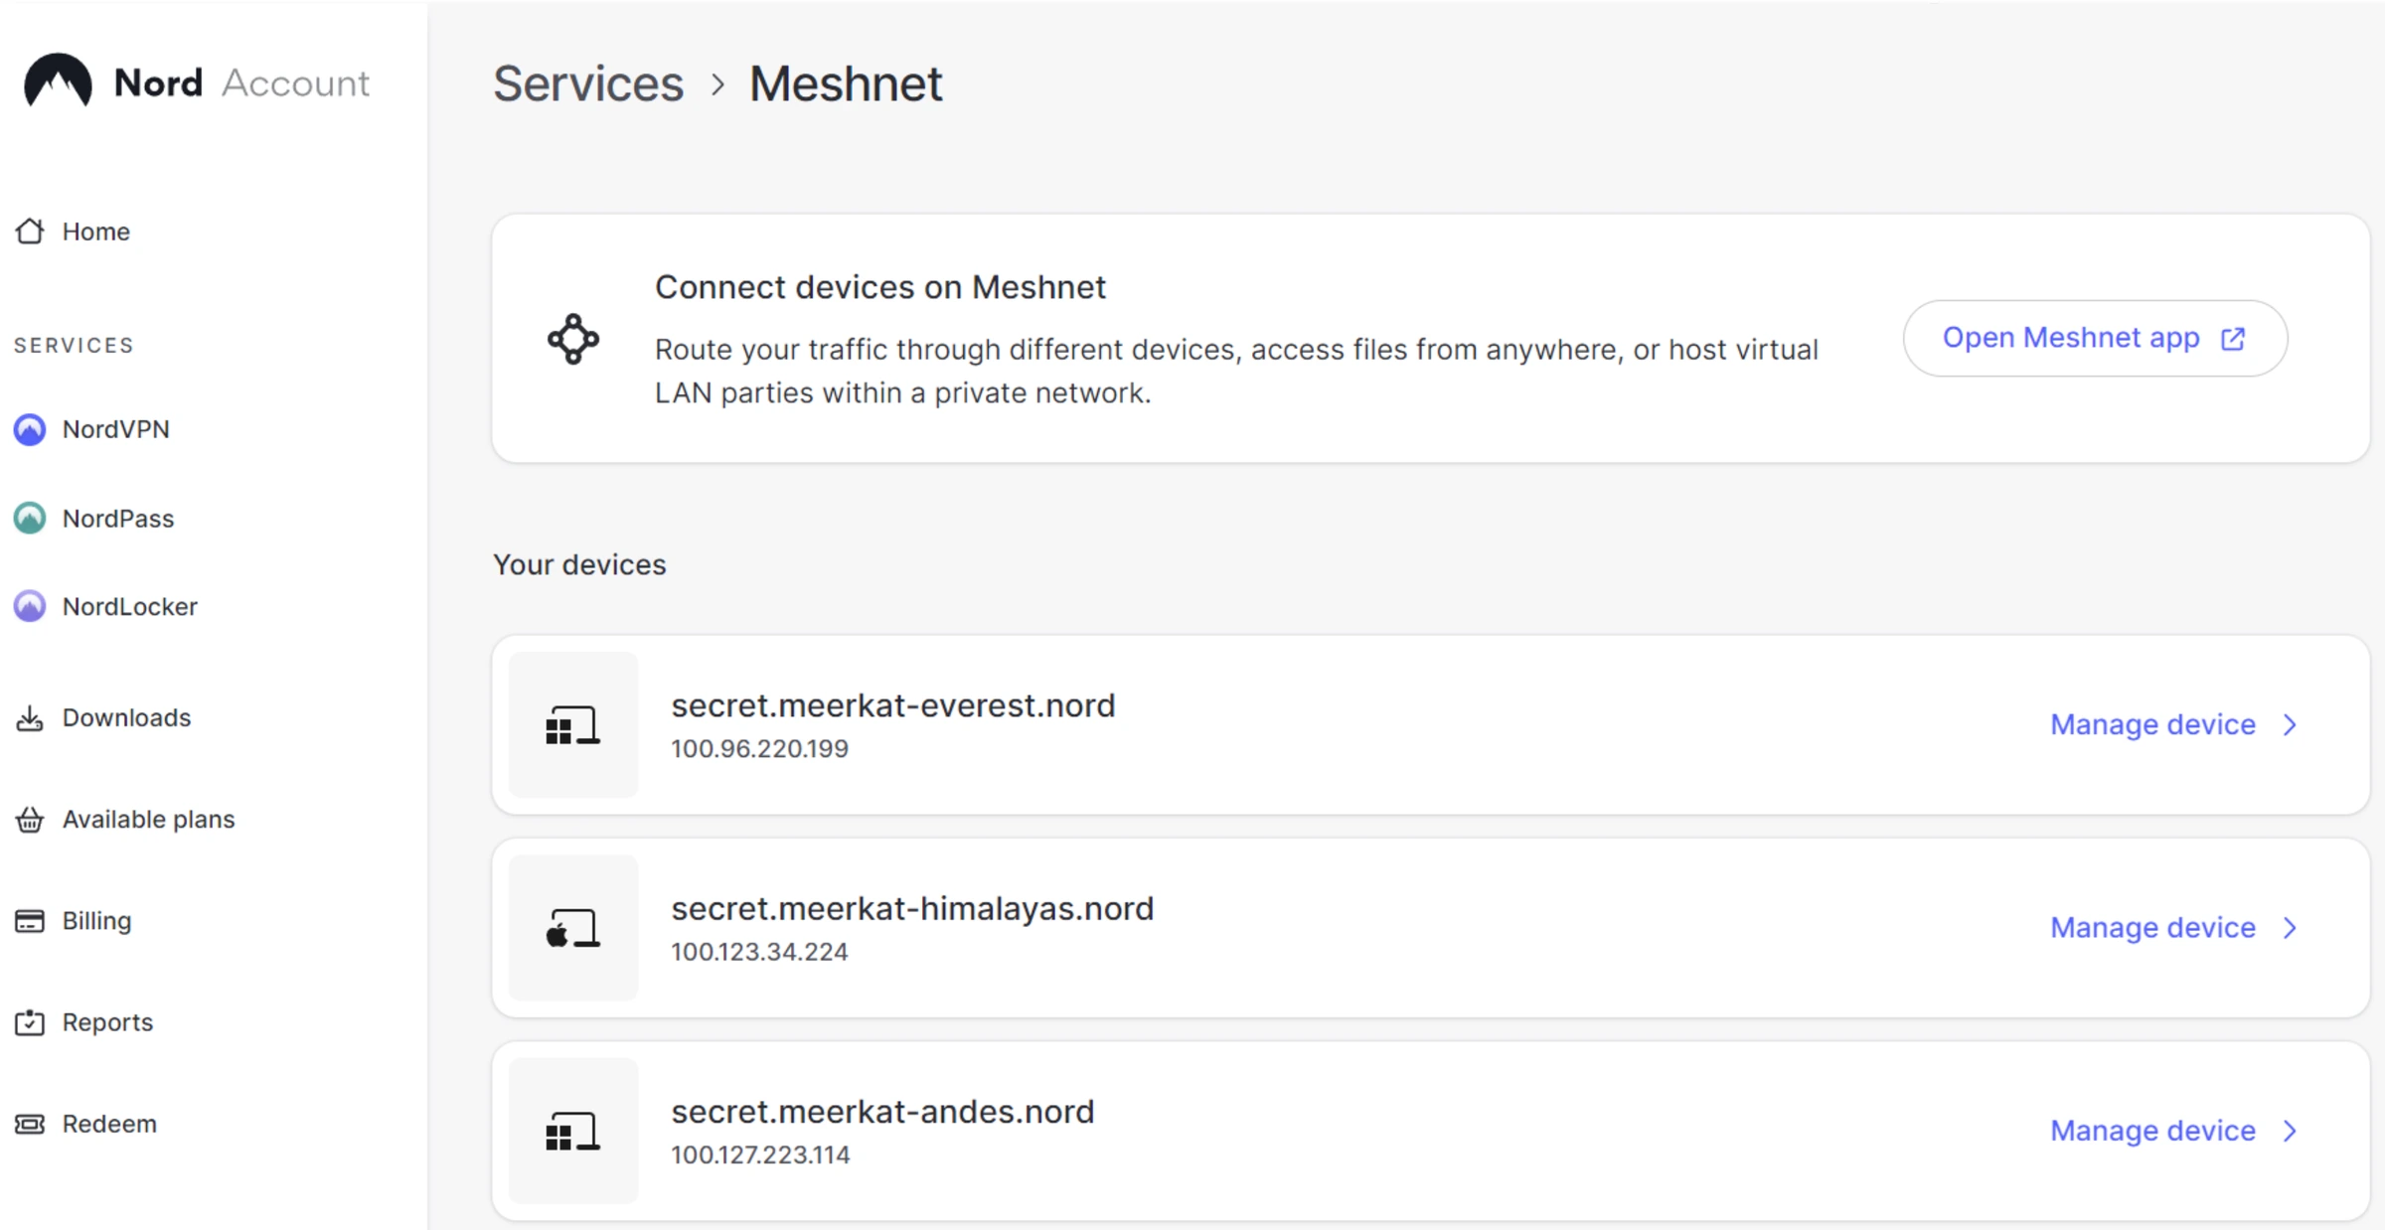The height and width of the screenshot is (1230, 2385).
Task: Select the NordPass service icon
Action: [x=30, y=518]
